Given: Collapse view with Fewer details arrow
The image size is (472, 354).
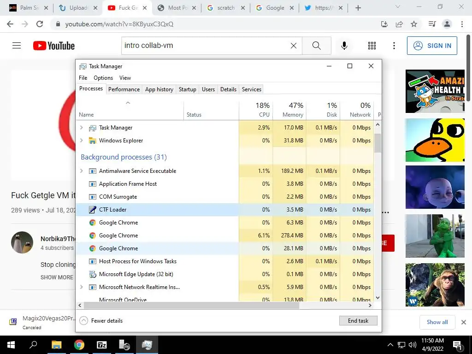Looking at the screenshot, I should tap(84, 321).
